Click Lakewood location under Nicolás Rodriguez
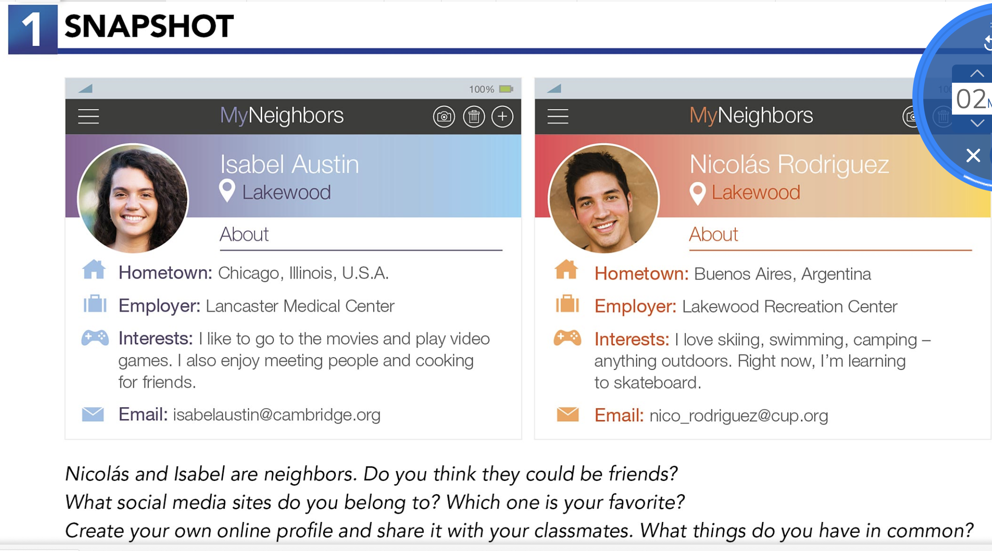Screen dimensions: 992x551 click(x=756, y=192)
